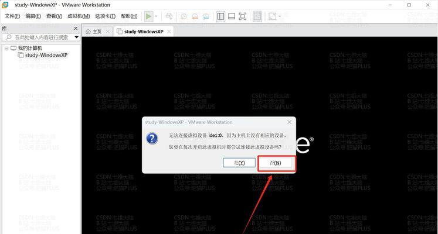Select study-WindowsXP in the library tree
The height and width of the screenshot is (234, 438).
pos(46,55)
